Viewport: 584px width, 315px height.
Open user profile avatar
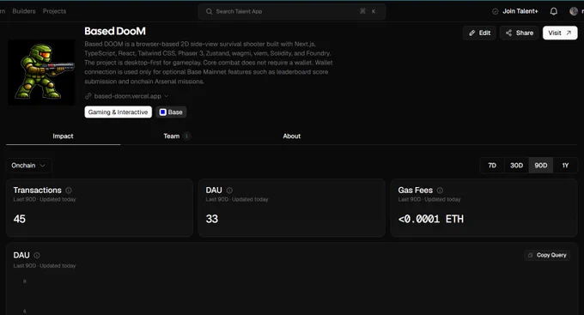574,11
